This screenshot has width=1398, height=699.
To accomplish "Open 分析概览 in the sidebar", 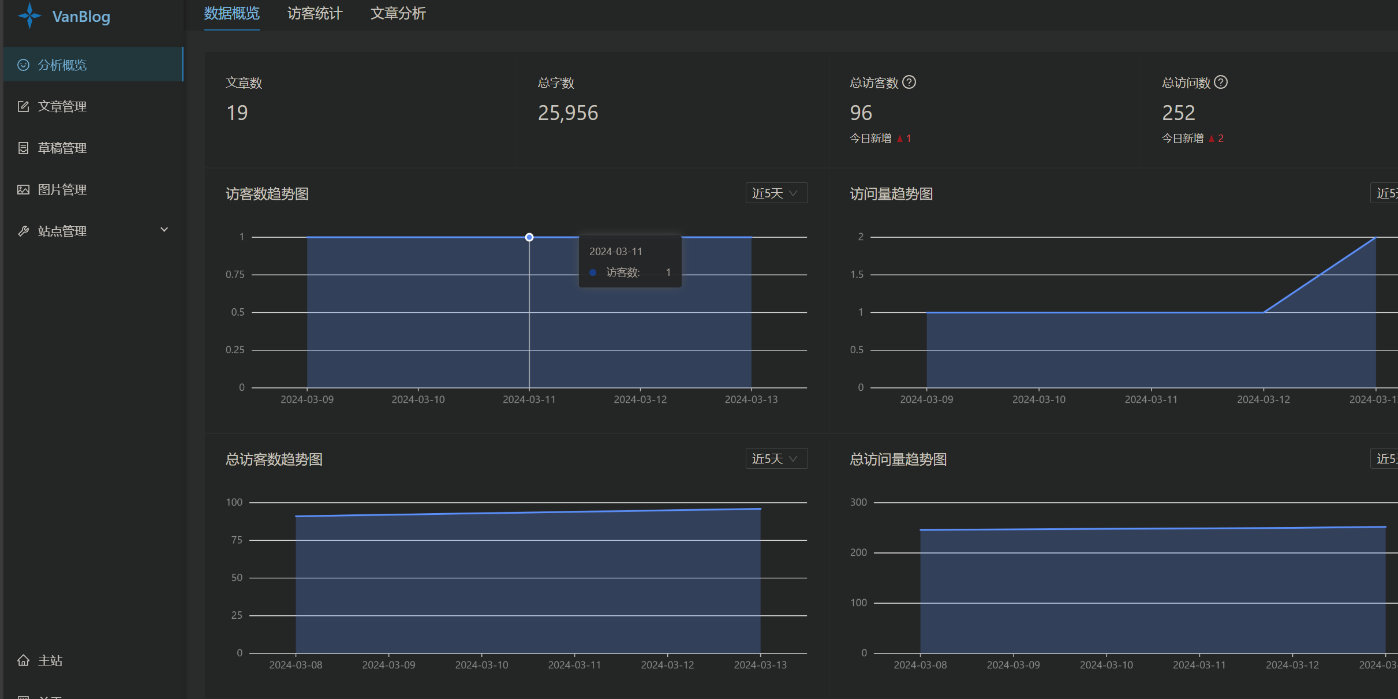I will tap(93, 65).
